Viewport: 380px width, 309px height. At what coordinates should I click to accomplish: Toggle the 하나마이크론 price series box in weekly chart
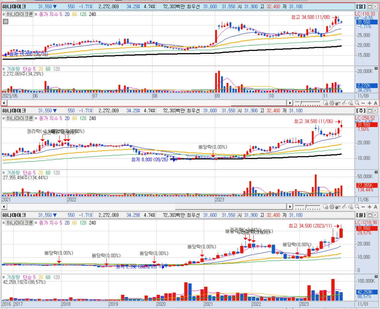pyautogui.click(x=4, y=118)
